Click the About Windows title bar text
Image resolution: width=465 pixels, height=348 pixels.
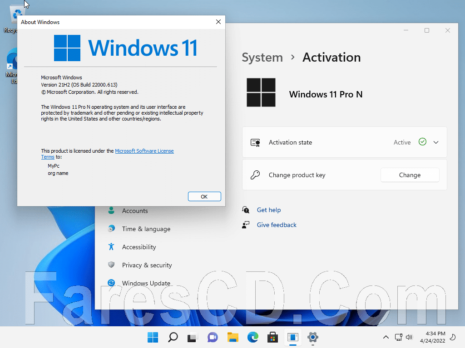40,22
